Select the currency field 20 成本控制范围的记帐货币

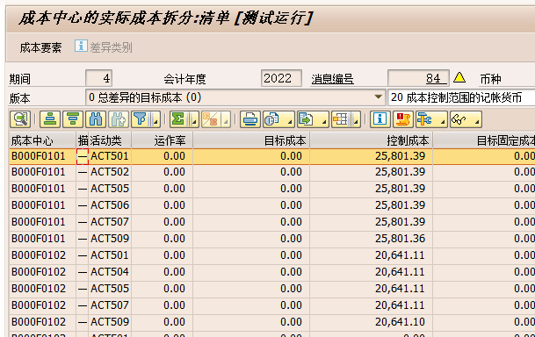pyautogui.click(x=461, y=97)
